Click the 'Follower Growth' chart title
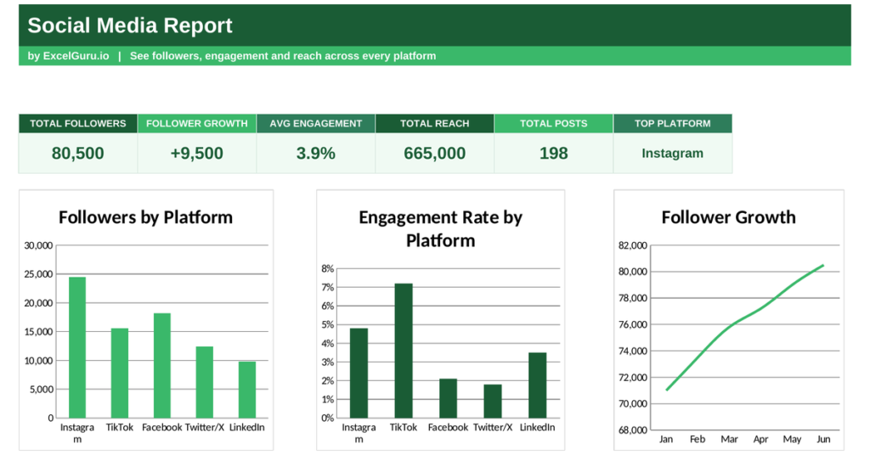The width and height of the screenshot is (870, 455). coord(728,217)
